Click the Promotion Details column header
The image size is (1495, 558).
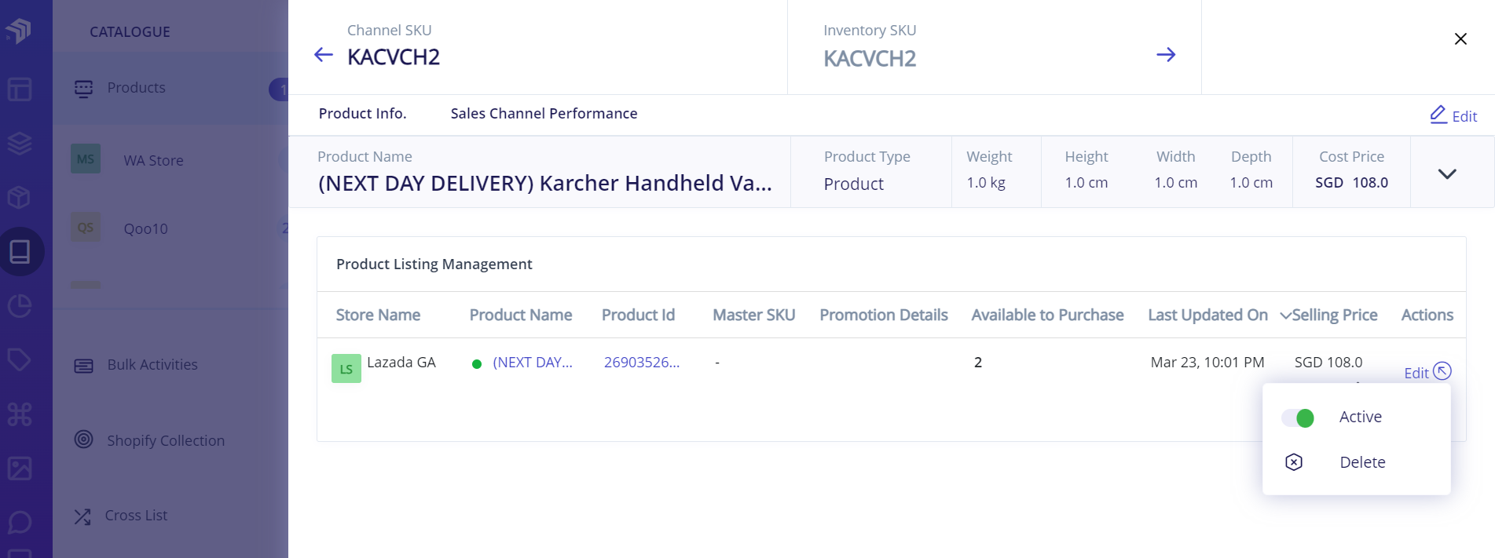point(884,315)
